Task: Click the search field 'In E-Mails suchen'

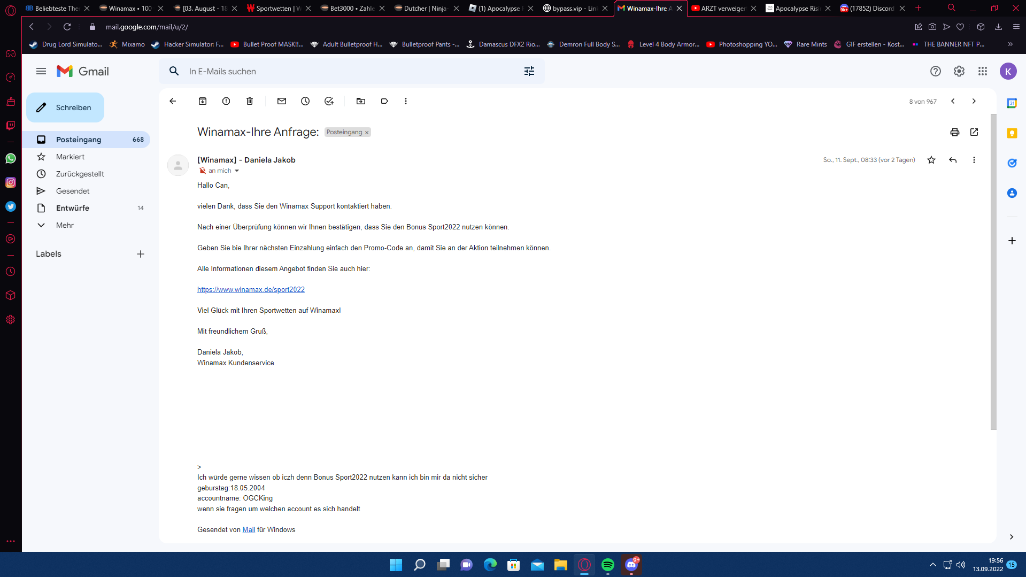Action: 353,71
